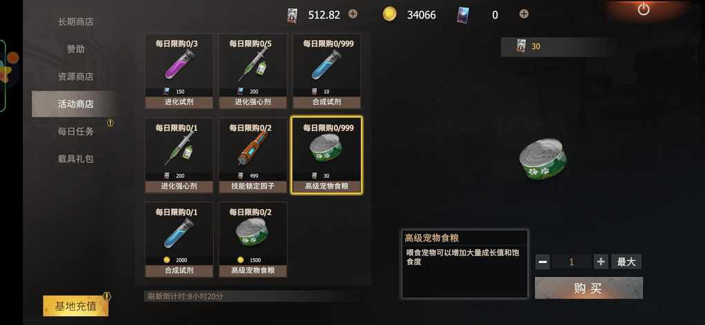Select the 高级宠物食粮 can priced 1500 gold

coord(253,239)
